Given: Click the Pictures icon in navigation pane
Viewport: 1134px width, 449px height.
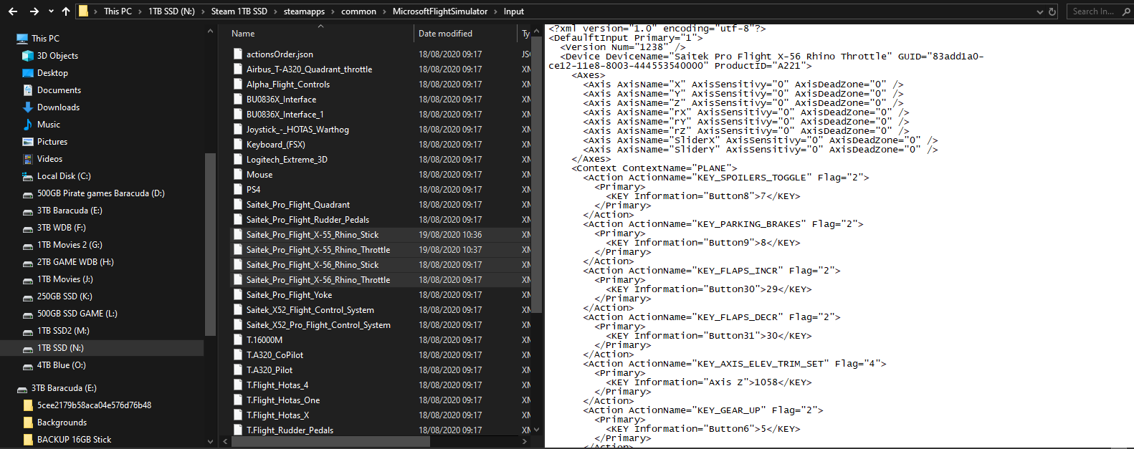Looking at the screenshot, I should pyautogui.click(x=28, y=142).
